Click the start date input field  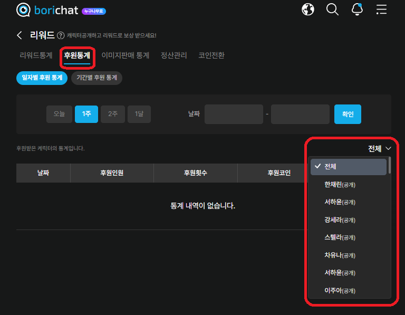[x=234, y=114]
